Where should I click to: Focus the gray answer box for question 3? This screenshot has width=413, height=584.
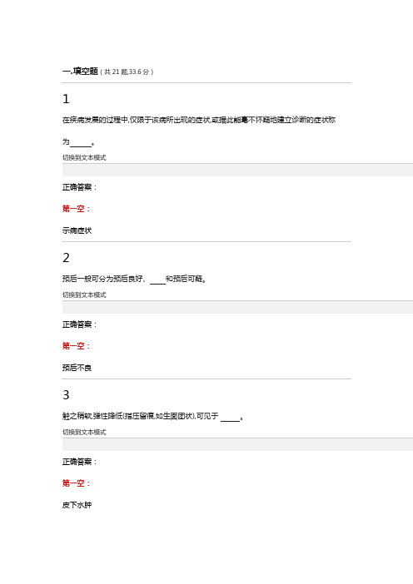pyautogui.click(x=237, y=444)
